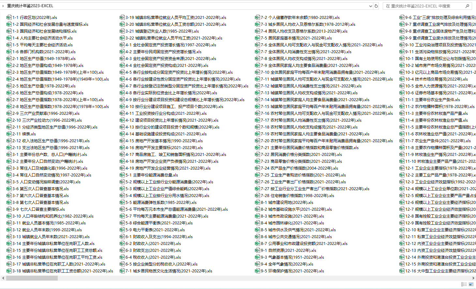Select the icon for 4-2 主要年份民间固定资产投资增长情况.xls
The image size is (476, 289).
(122, 52)
